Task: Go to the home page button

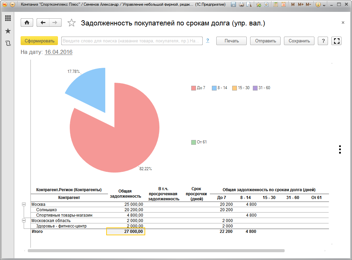Action: [27, 22]
